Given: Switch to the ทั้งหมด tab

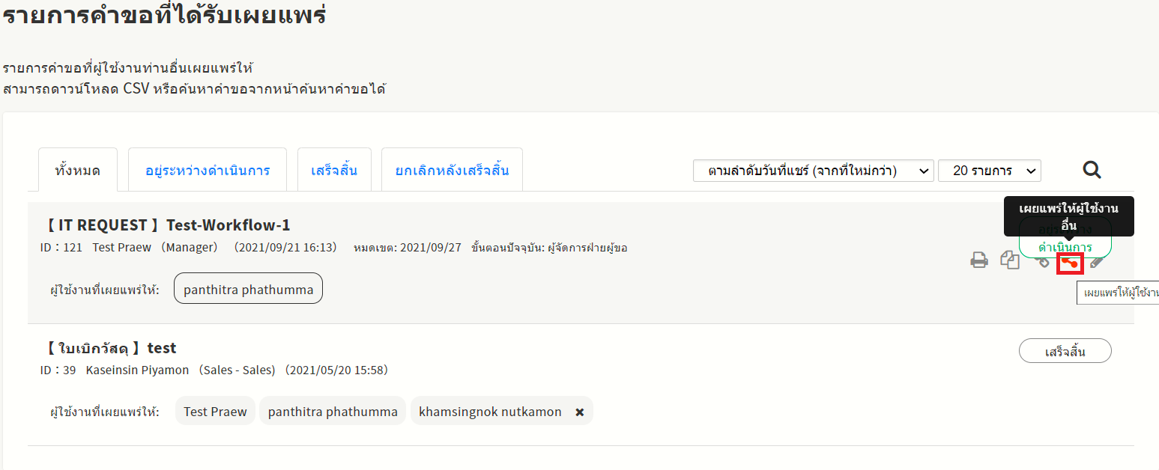Looking at the screenshot, I should pos(78,170).
